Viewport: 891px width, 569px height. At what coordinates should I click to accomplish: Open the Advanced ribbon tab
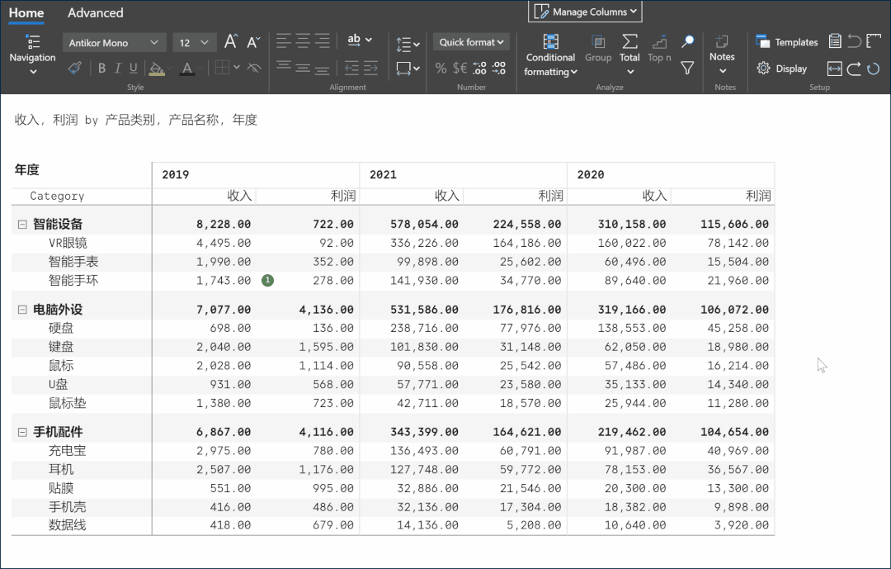(x=95, y=12)
